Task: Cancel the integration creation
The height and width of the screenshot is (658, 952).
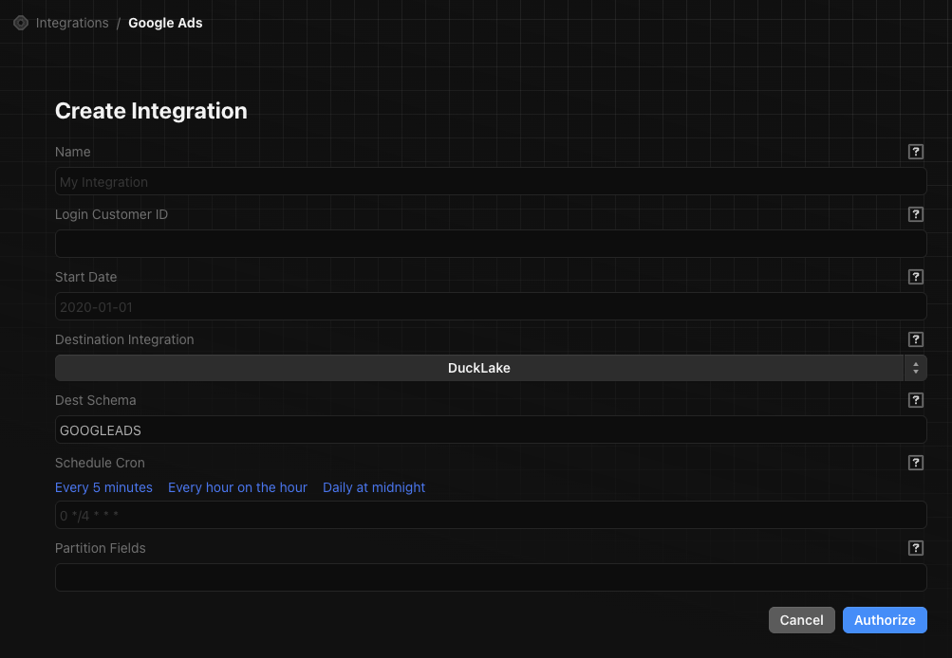Action: pyautogui.click(x=801, y=619)
